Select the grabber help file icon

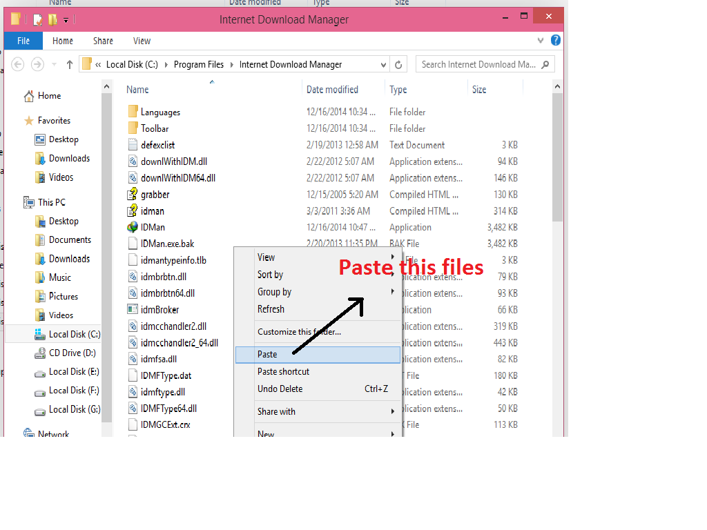point(132,194)
